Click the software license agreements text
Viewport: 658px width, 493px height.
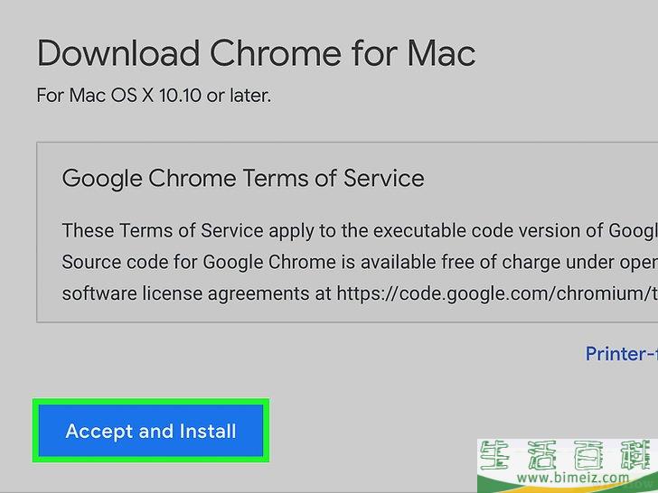click(185, 293)
